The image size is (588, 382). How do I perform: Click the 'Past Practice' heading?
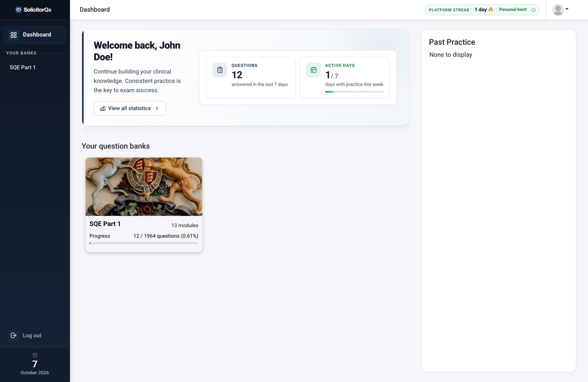tap(452, 42)
